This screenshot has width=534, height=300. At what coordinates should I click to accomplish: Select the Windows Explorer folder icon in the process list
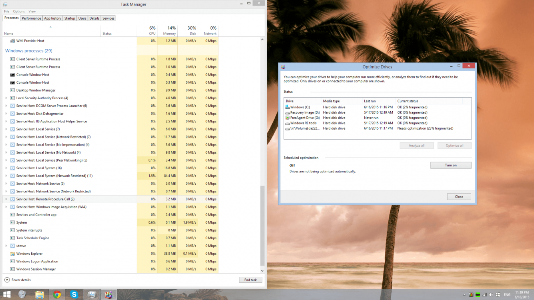click(x=12, y=254)
